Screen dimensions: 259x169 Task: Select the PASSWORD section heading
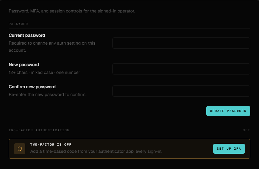[x=18, y=24]
